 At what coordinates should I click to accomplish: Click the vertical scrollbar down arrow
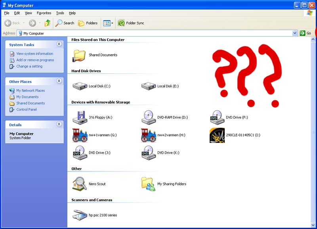313,225
